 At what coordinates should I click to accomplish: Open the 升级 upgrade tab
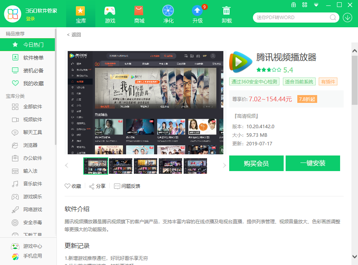click(198, 15)
